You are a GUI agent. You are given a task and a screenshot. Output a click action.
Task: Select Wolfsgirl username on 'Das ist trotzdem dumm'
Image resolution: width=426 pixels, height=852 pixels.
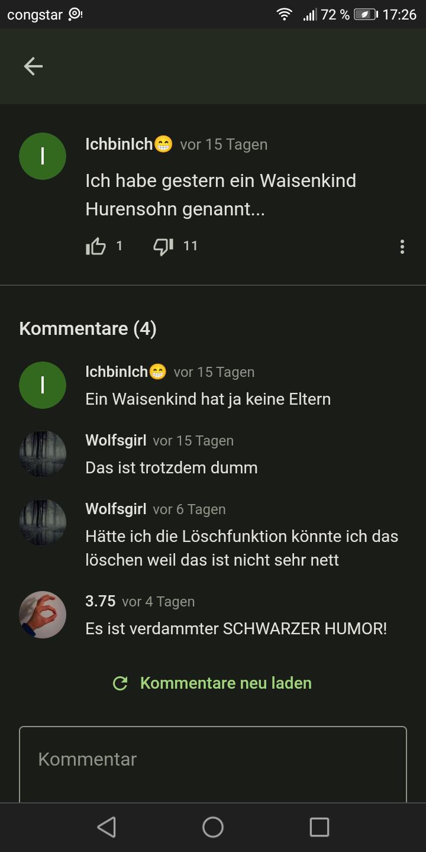(x=116, y=440)
